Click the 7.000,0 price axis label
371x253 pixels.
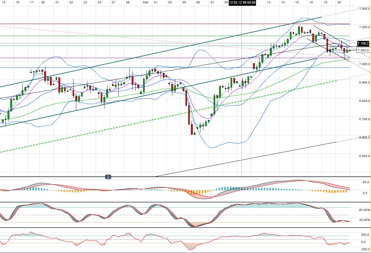pyautogui.click(x=364, y=64)
